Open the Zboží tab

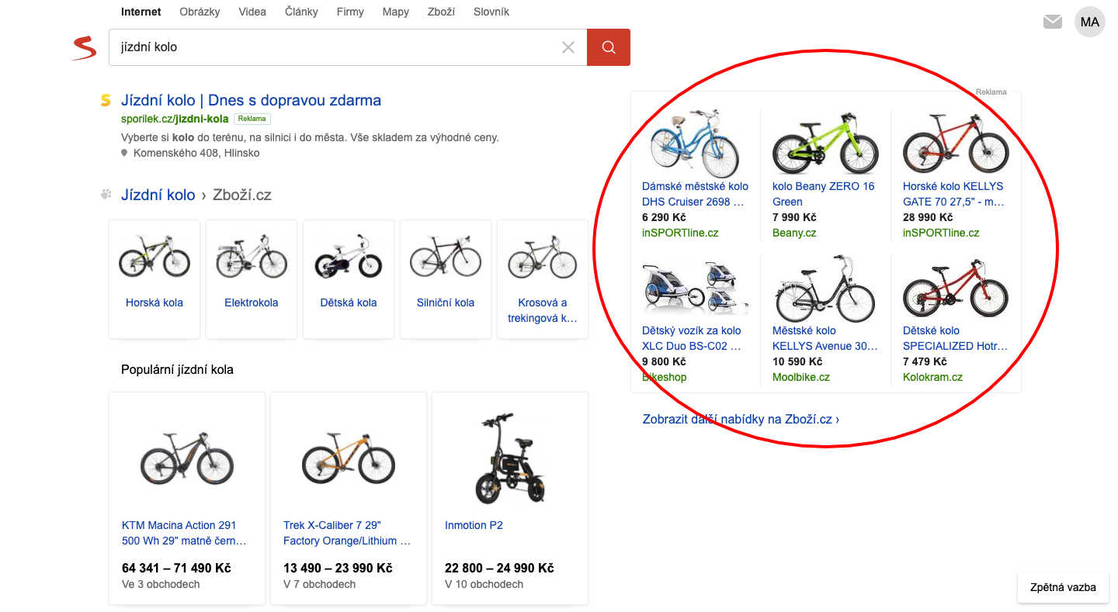tap(441, 12)
